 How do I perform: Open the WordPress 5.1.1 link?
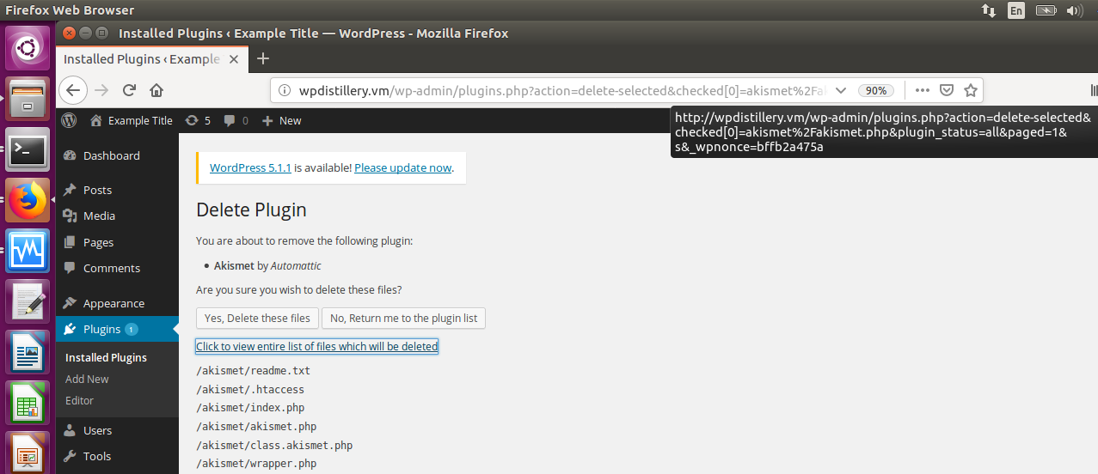coord(250,167)
